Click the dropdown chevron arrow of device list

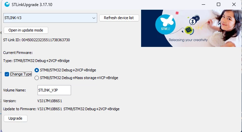pos(94,18)
